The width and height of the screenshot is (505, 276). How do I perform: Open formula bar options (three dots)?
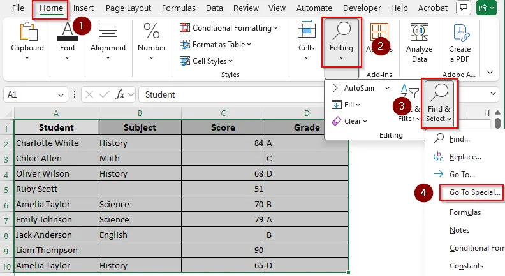(x=75, y=94)
